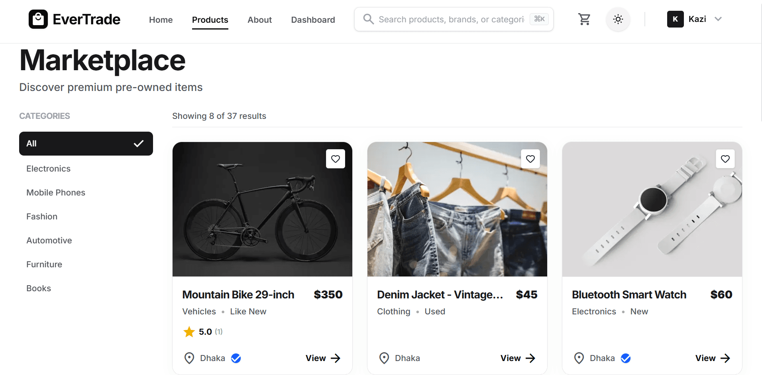This screenshot has height=375, width=762.
Task: Click verified badge on Smart Watch card
Action: pyautogui.click(x=626, y=358)
